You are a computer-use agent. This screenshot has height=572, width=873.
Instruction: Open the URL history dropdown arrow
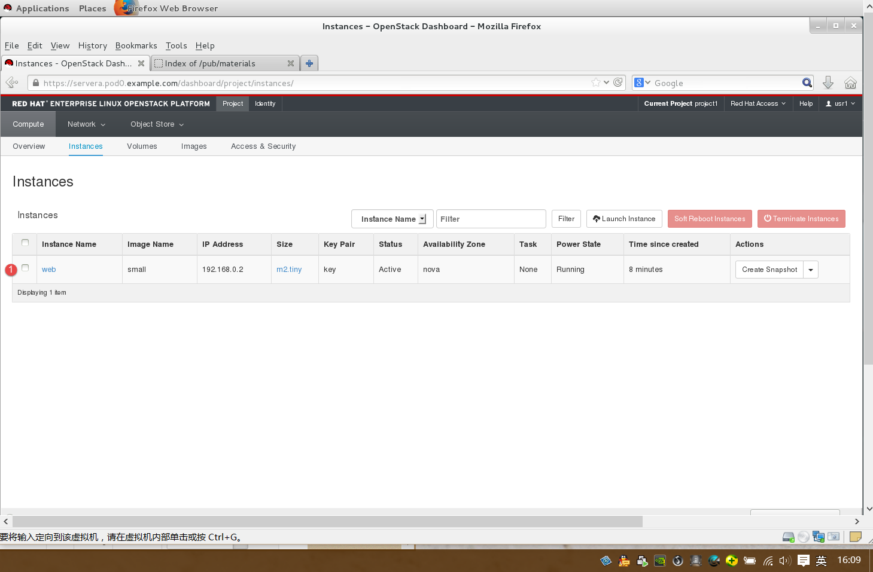[x=607, y=82]
